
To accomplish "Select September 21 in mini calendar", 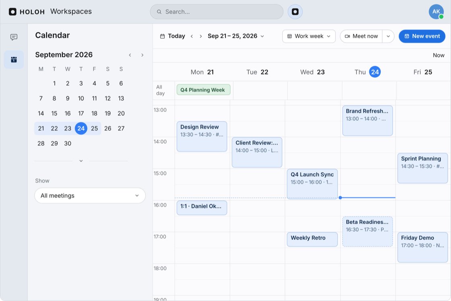I will click(41, 128).
